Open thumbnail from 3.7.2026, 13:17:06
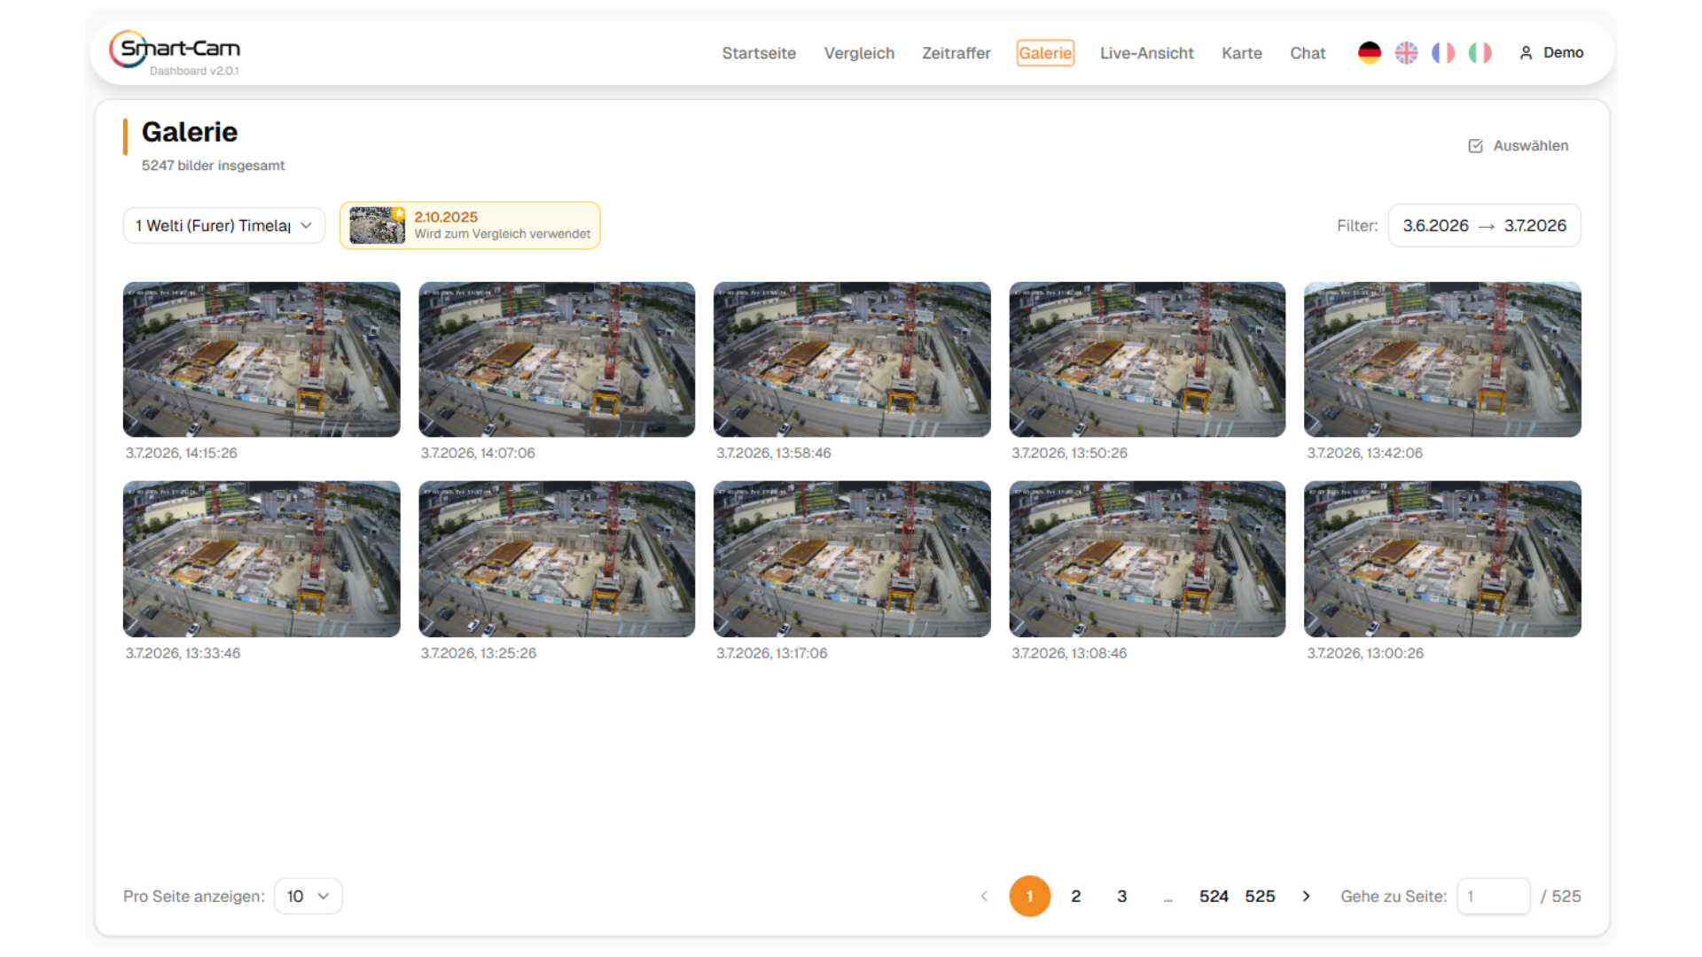The height and width of the screenshot is (957, 1702). pos(852,559)
